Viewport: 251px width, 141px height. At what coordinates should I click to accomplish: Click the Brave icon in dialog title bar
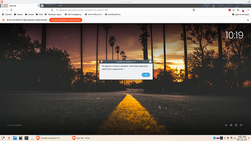tap(101, 61)
